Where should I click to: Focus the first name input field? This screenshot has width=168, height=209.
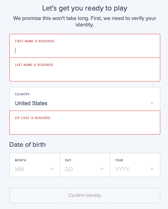[x=85, y=46]
